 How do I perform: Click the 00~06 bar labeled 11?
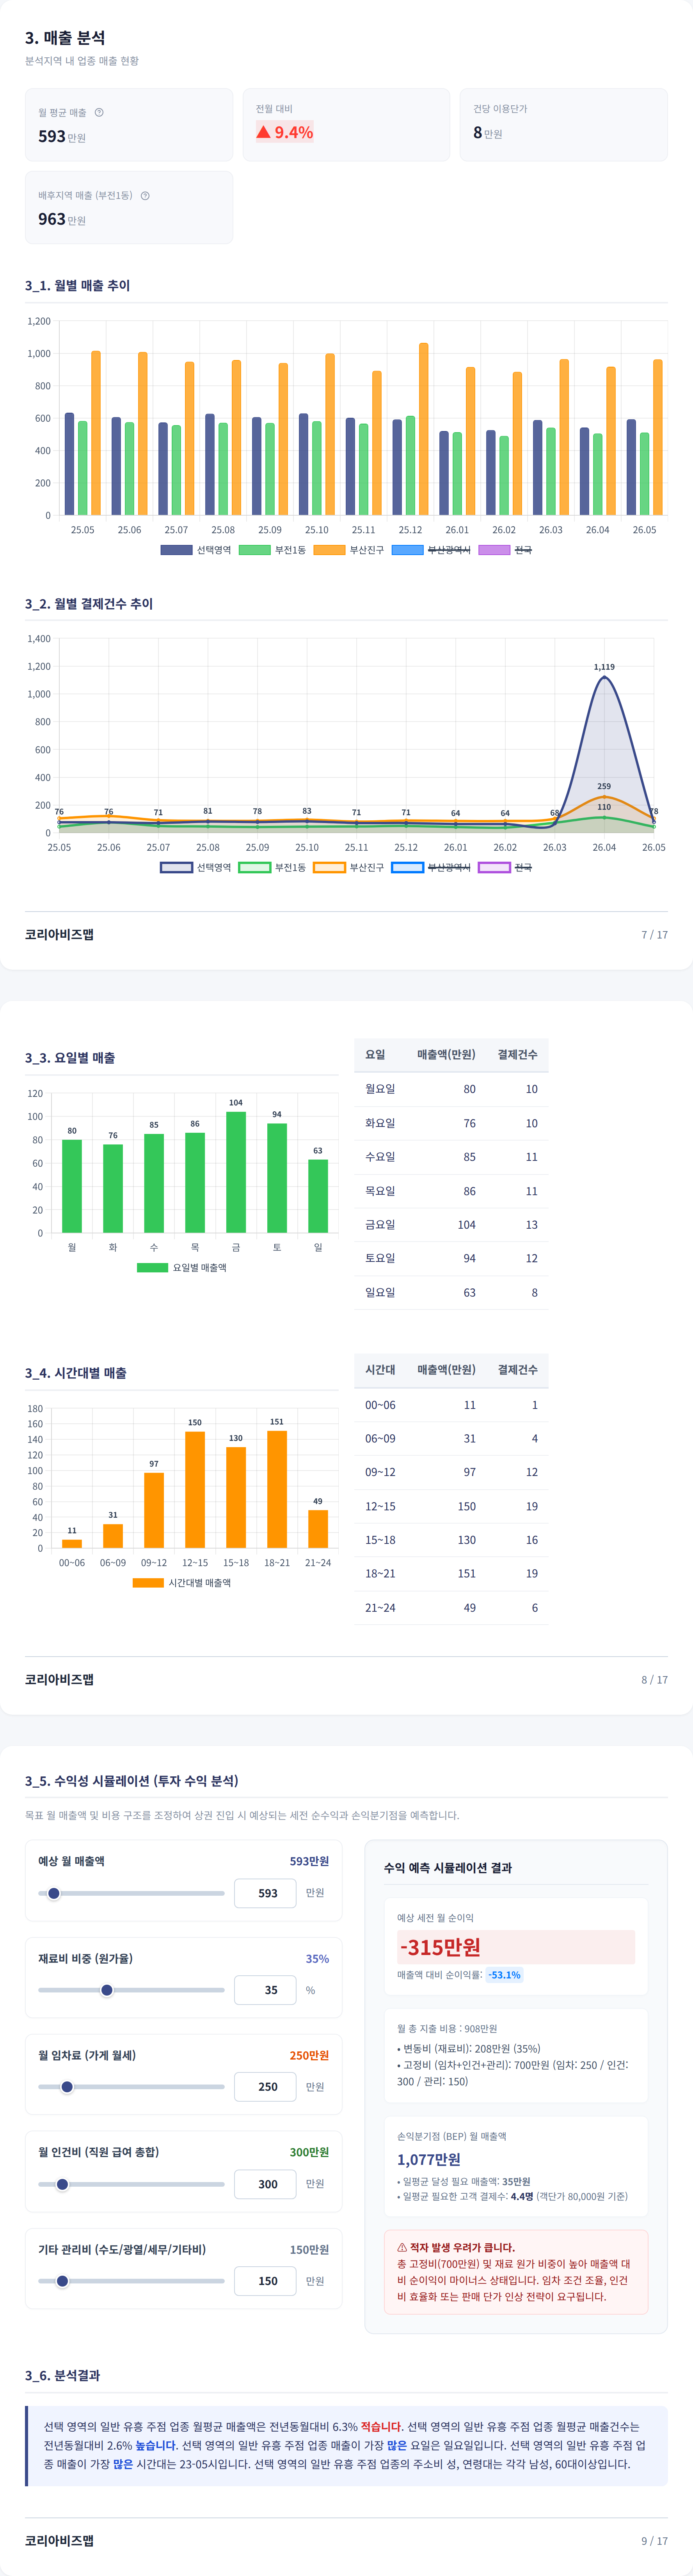coord(72,1544)
